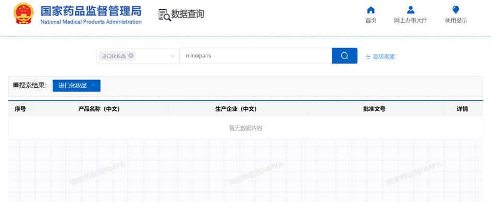Click the 高级搜索 filter icon
491x202 pixels.
point(368,57)
